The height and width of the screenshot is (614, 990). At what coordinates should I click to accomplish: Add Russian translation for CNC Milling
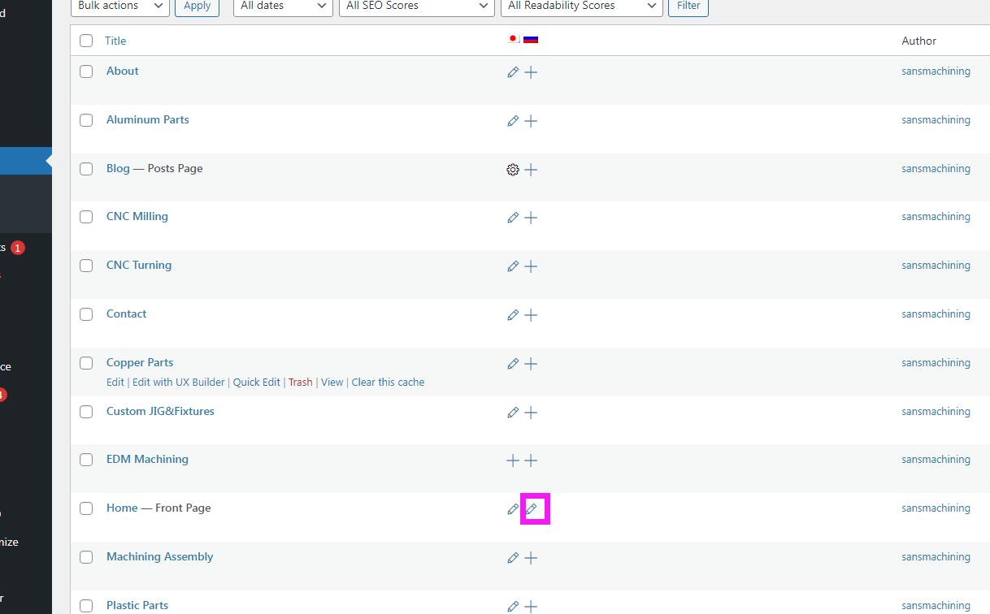[531, 218]
